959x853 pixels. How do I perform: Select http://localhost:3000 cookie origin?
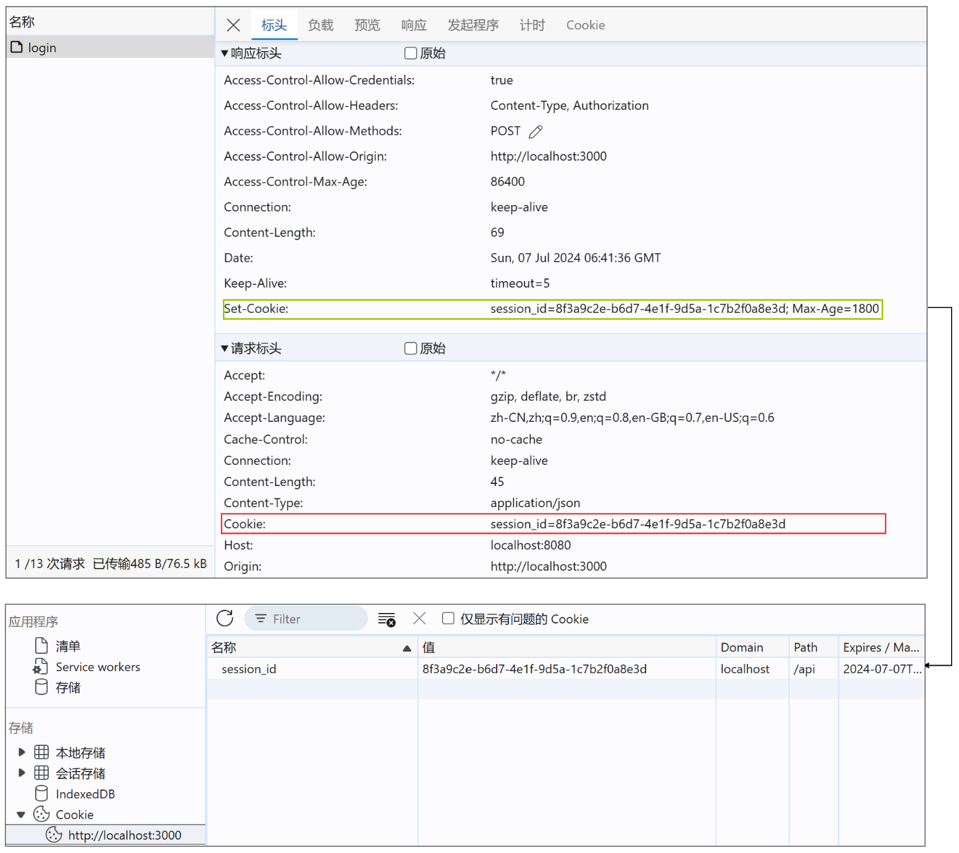point(124,835)
